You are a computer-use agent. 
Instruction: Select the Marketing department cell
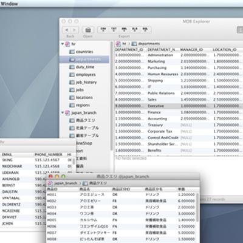(156, 61)
